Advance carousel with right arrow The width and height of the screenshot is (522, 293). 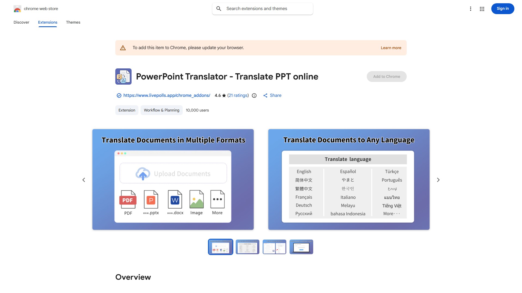click(438, 180)
